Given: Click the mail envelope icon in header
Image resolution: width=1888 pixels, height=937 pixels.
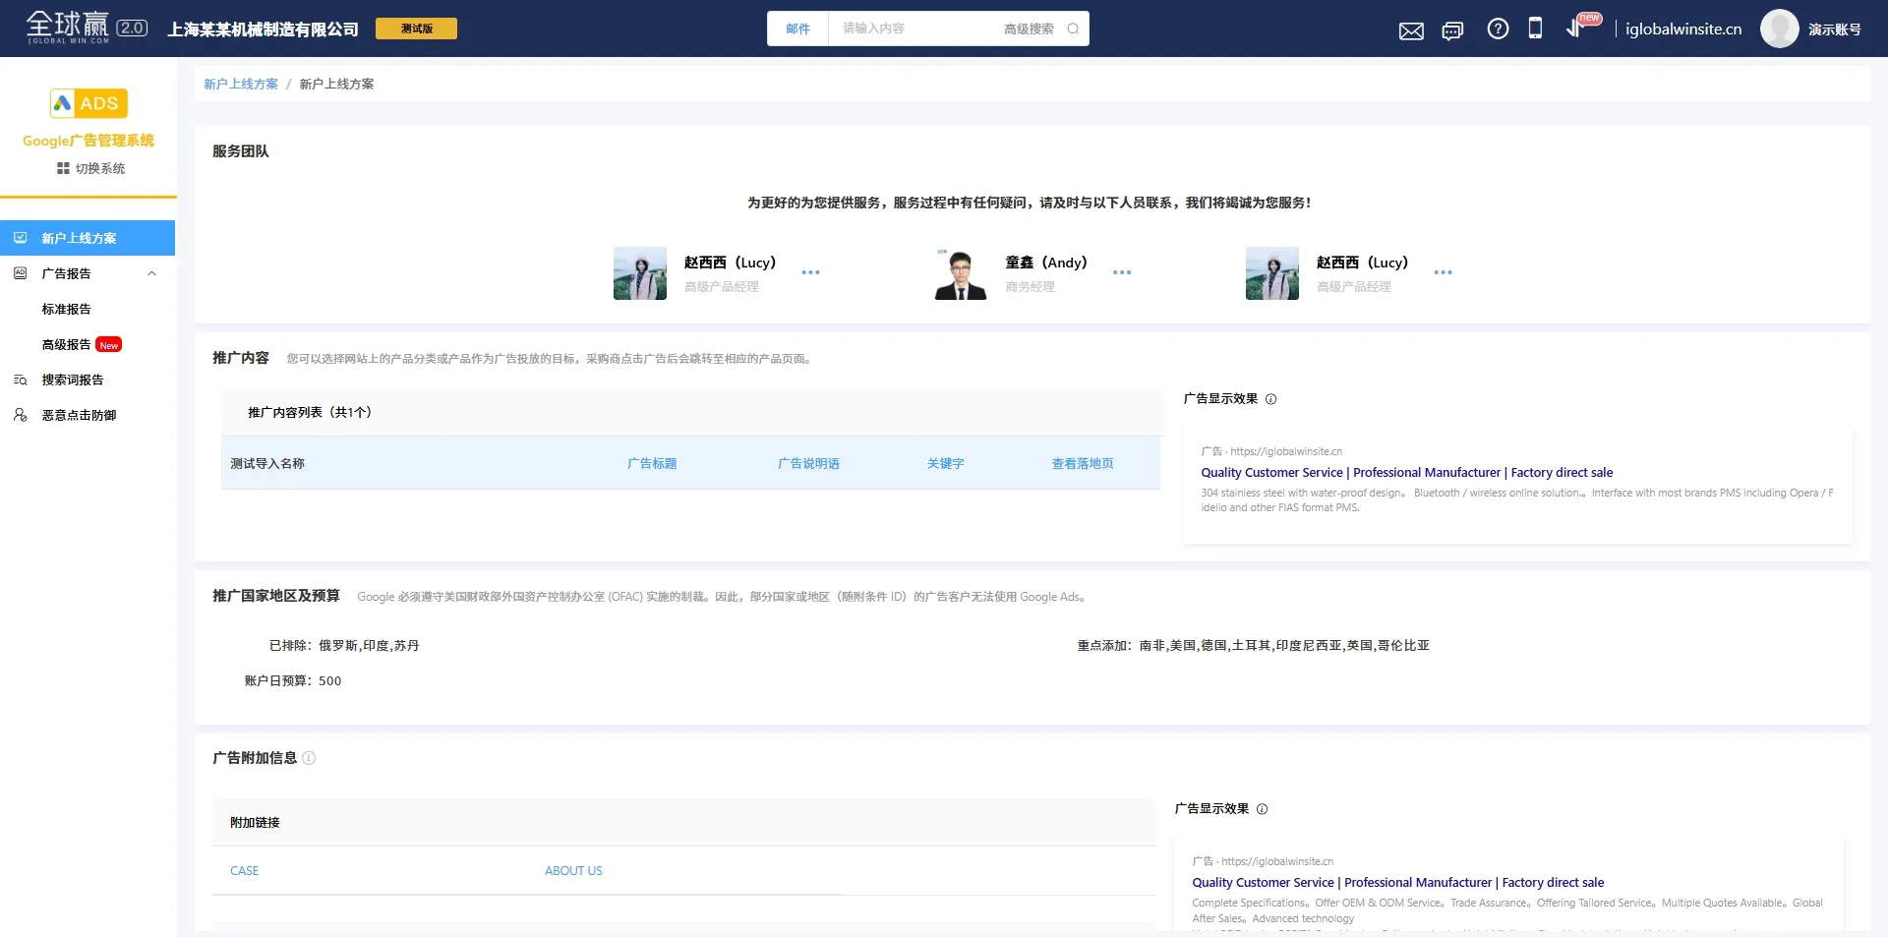Looking at the screenshot, I should [1411, 30].
